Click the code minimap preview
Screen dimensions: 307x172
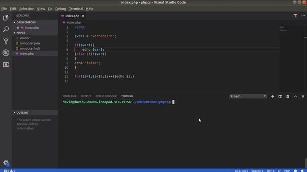(283, 28)
